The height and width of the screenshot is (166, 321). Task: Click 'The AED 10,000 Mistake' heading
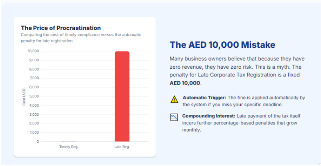click(x=222, y=45)
